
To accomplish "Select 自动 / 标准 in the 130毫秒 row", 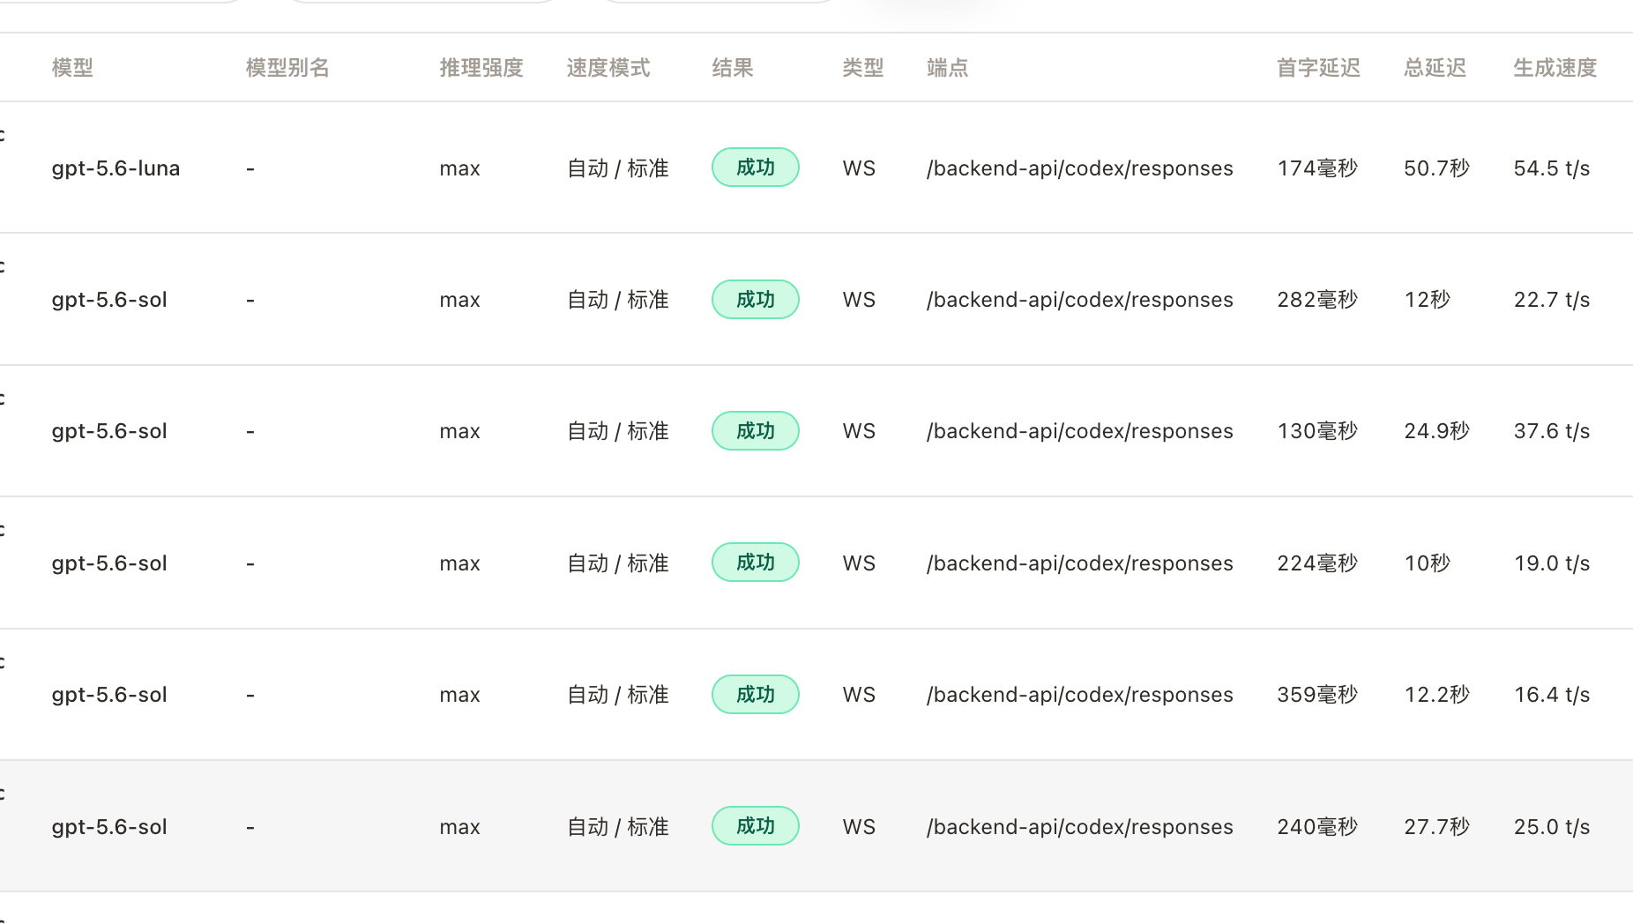I will tap(617, 431).
